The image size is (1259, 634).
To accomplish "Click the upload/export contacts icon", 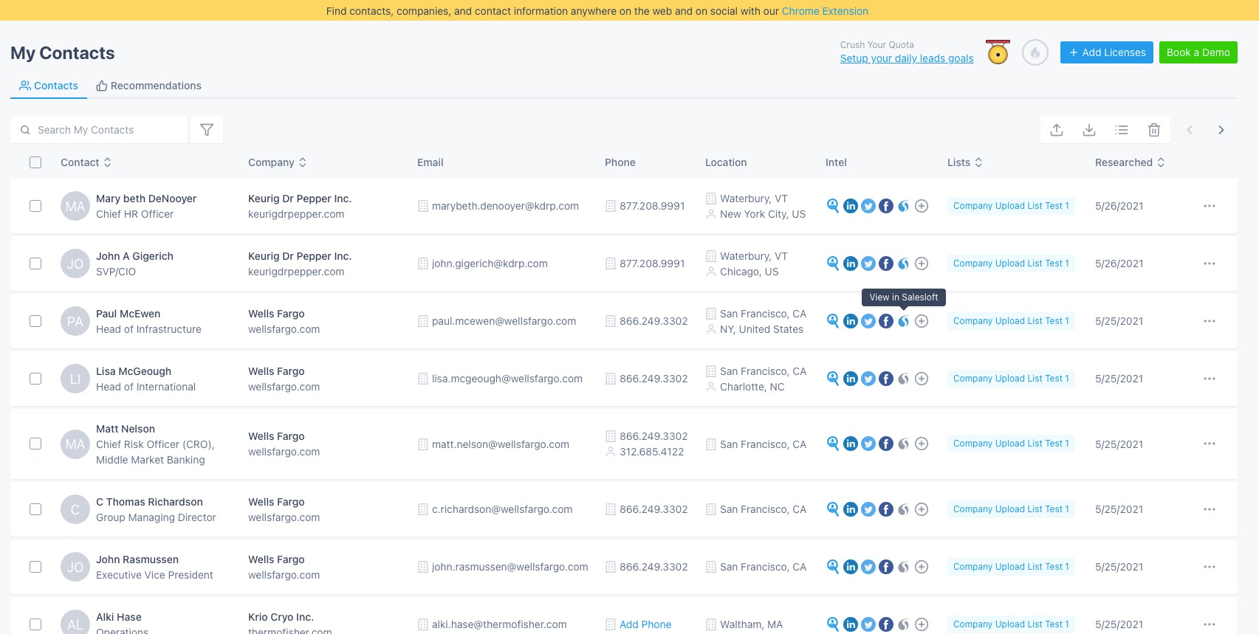I will tap(1057, 130).
